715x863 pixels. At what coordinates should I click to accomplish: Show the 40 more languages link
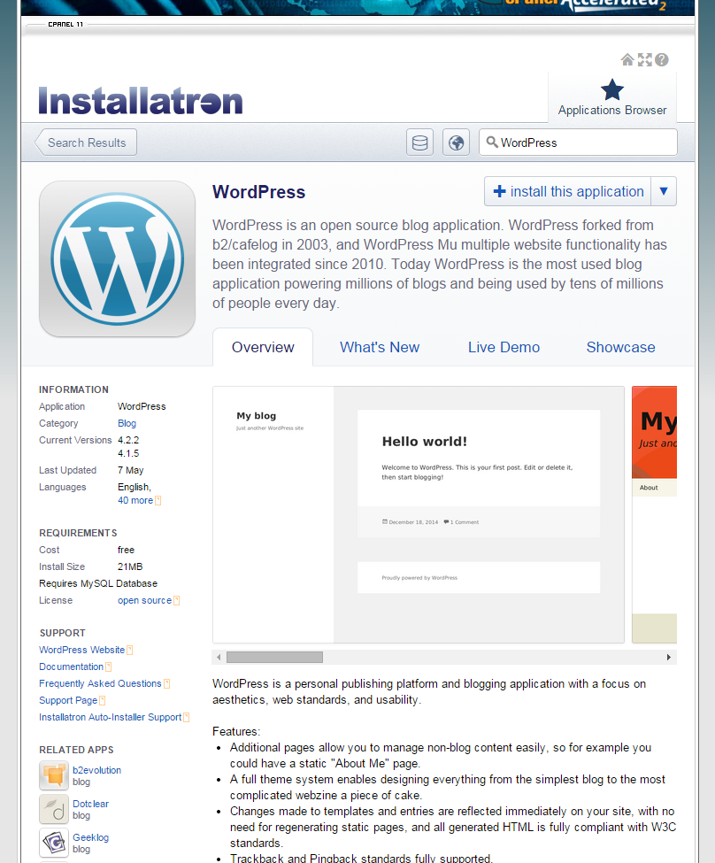point(135,500)
